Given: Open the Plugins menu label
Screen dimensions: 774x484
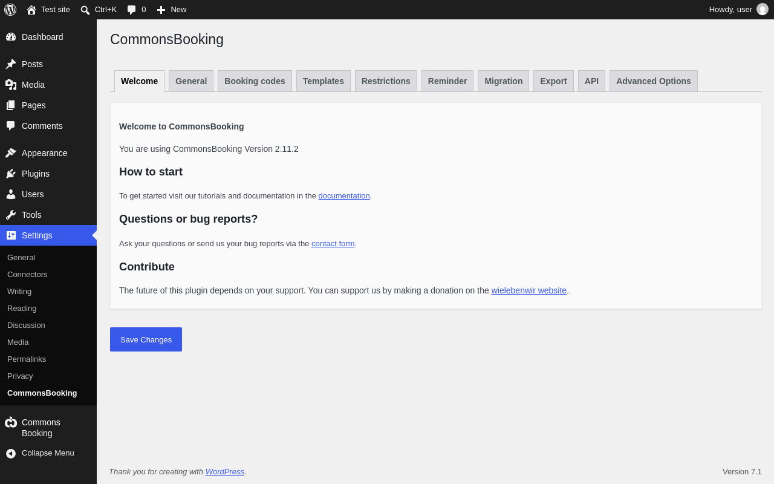Looking at the screenshot, I should (x=36, y=174).
